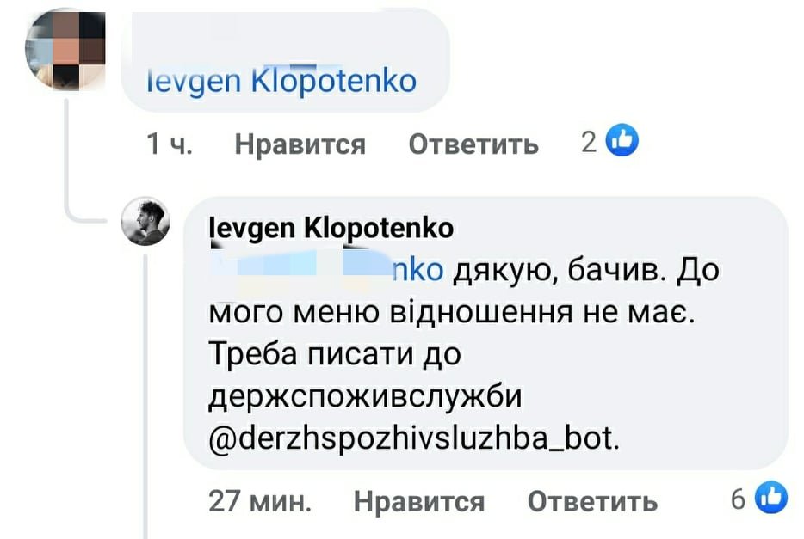Open the '1 ч.' timestamp link
Screen dimensions: 804x539
click(x=169, y=144)
